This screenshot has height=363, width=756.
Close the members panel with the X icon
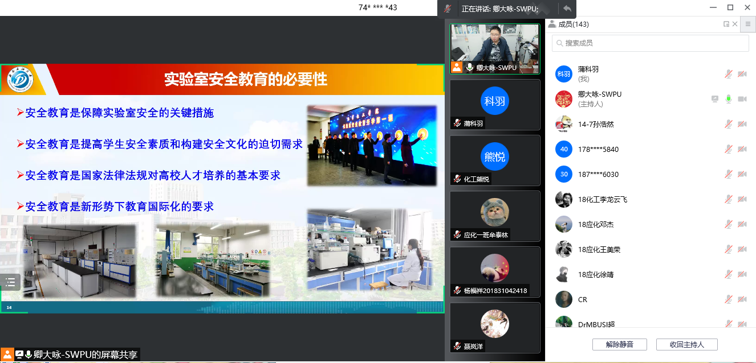pyautogui.click(x=735, y=24)
